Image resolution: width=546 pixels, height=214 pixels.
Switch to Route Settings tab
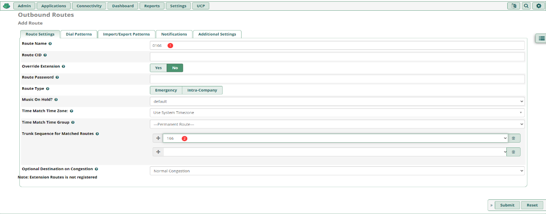pyautogui.click(x=40, y=34)
